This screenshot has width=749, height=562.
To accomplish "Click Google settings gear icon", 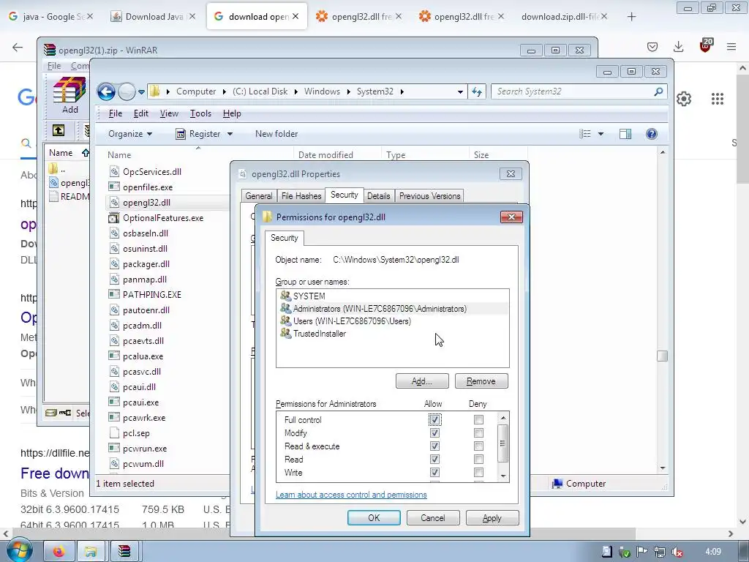I will pos(684,99).
